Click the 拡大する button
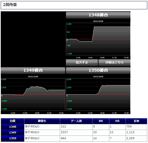Image resolution: width=148 pixels, height=143 pixels. click(x=82, y=63)
